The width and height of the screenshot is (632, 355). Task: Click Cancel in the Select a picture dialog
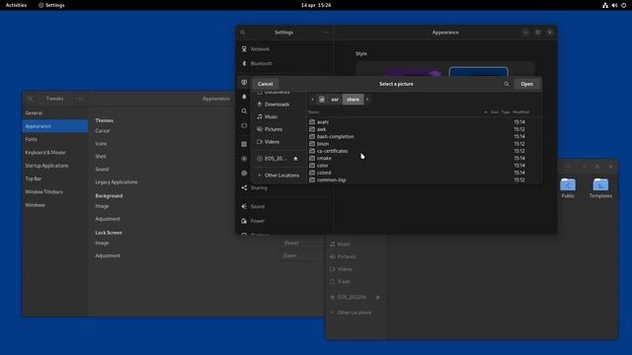pos(266,84)
